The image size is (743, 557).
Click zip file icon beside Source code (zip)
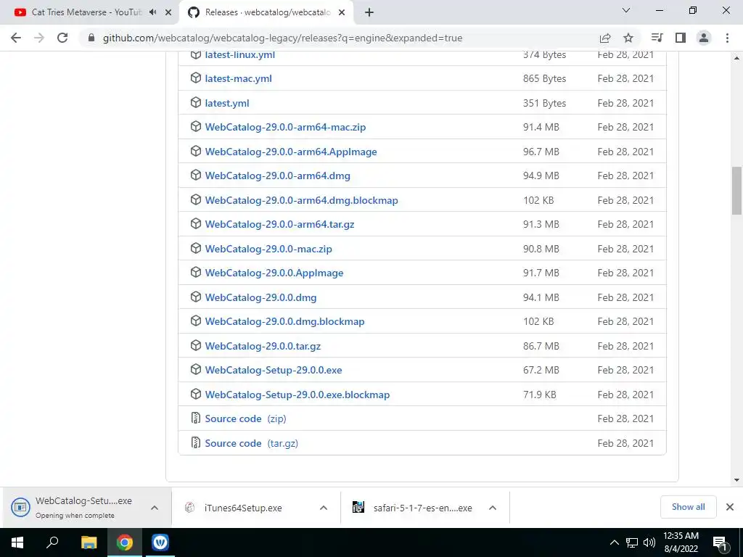coord(196,418)
